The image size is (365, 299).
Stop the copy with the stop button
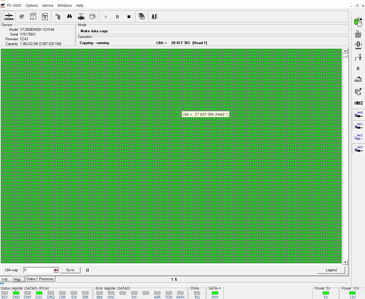tap(129, 17)
